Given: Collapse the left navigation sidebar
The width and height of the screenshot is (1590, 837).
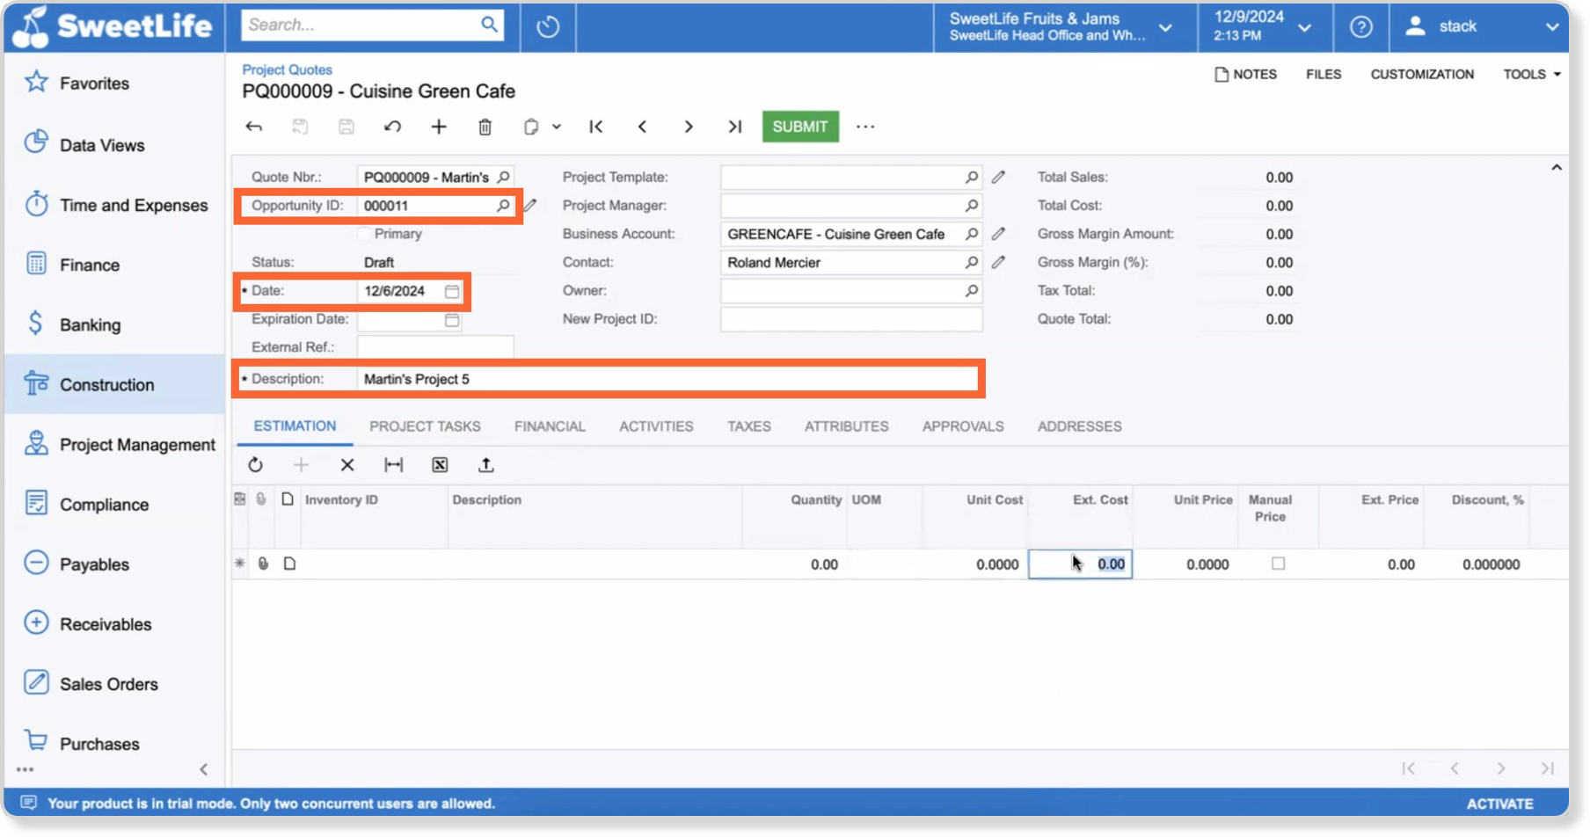Looking at the screenshot, I should click(203, 769).
